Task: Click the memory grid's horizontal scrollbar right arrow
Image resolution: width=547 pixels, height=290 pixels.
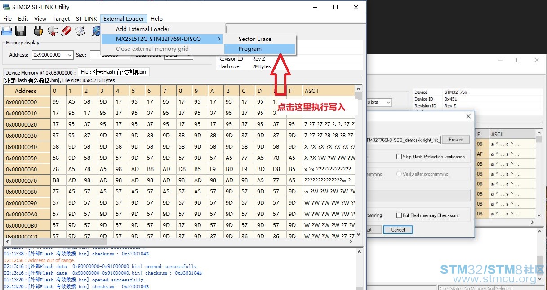Action: [351, 242]
